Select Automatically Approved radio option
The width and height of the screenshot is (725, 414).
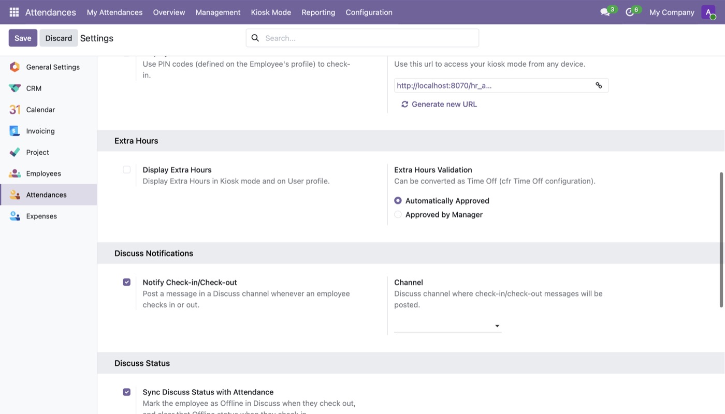click(398, 200)
